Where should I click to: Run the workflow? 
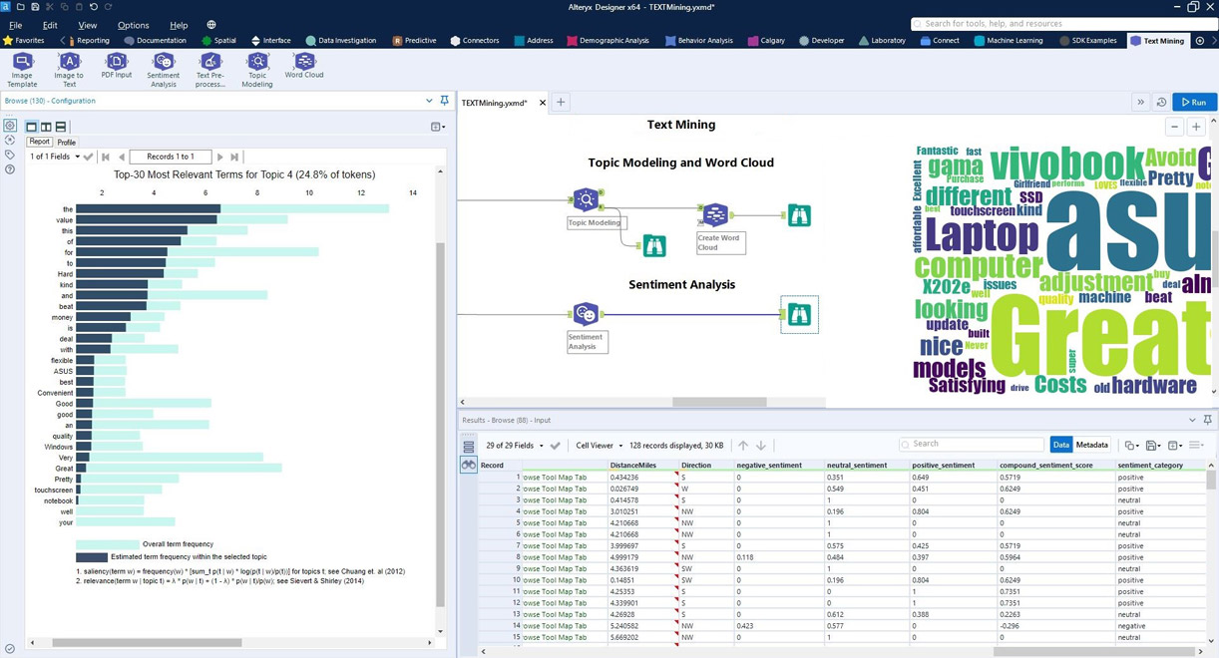(x=1194, y=103)
